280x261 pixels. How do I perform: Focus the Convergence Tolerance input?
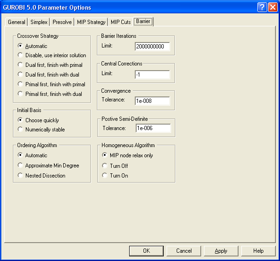(x=153, y=101)
